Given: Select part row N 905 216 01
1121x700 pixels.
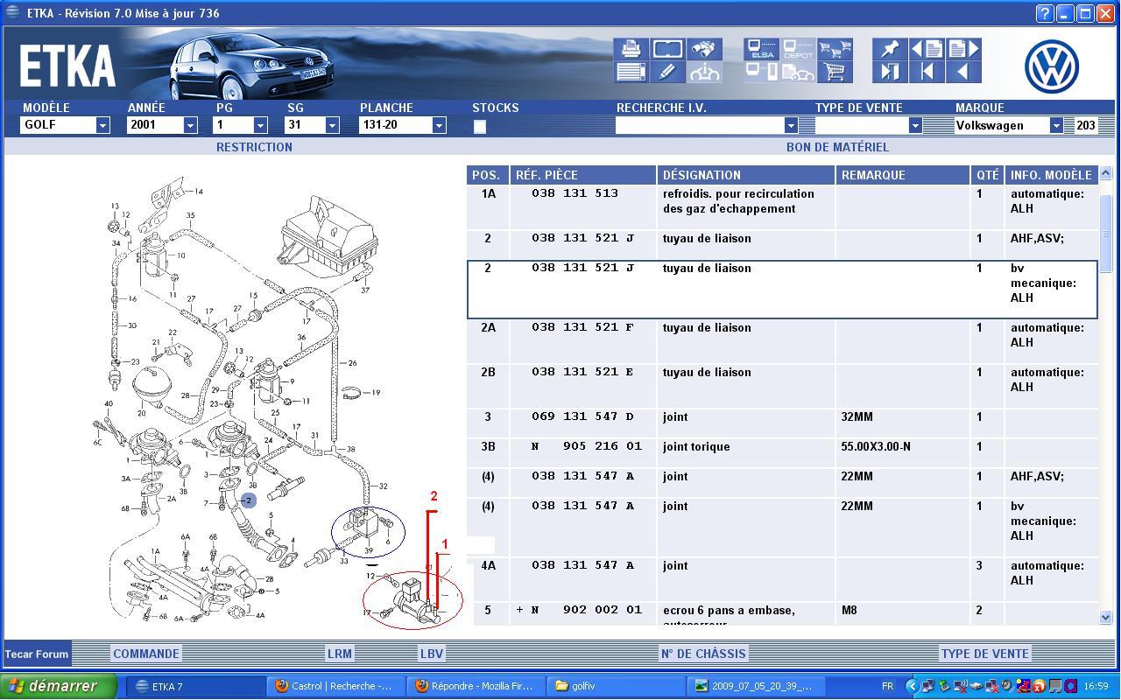Looking at the screenshot, I should [782, 452].
